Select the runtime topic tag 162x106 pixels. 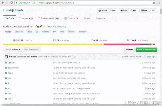click(x=46, y=32)
